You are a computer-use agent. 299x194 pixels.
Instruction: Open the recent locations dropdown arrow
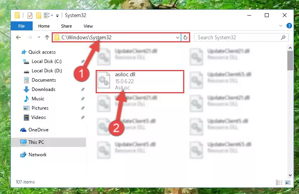click(x=39, y=37)
